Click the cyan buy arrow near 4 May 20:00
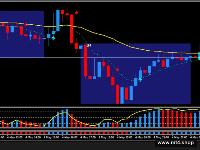This screenshot has height=150, width=200. pyautogui.click(x=140, y=80)
